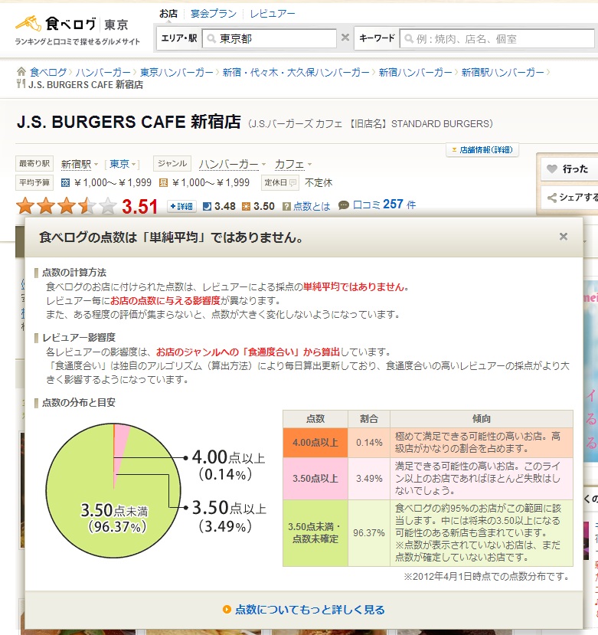Click the dinner budget moon icon
This screenshot has width=598, height=635.
tap(65, 182)
